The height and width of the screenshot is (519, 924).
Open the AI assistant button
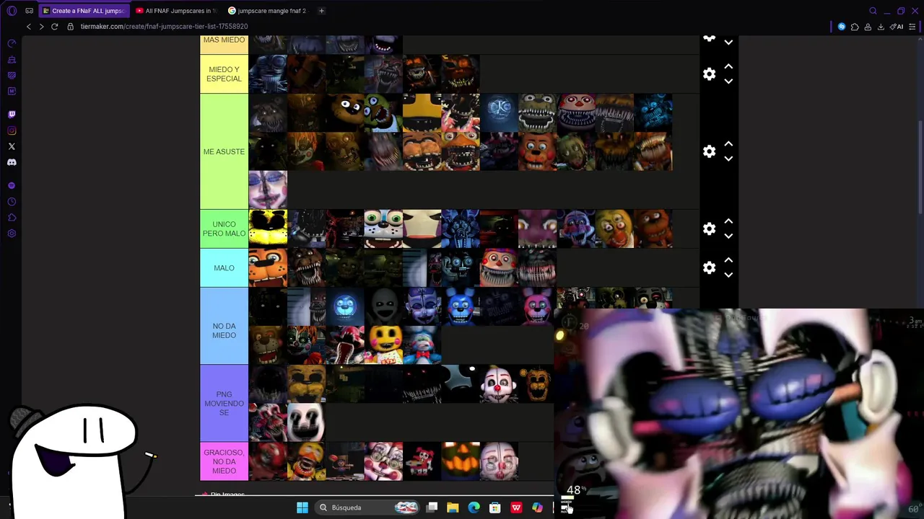click(897, 27)
